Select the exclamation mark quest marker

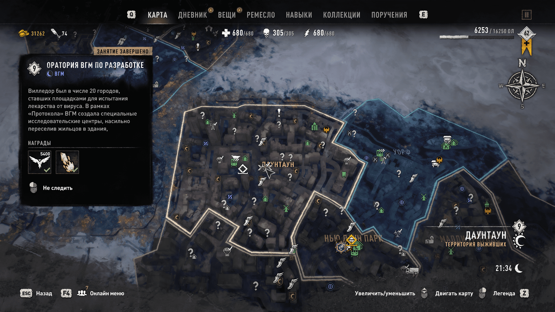pyautogui.click(x=279, y=112)
